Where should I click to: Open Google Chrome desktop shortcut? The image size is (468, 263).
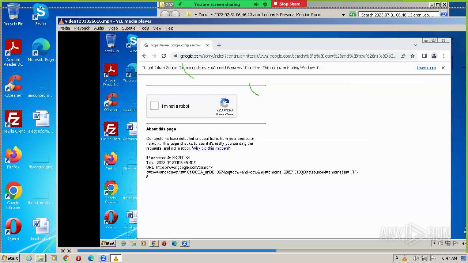[x=13, y=196]
